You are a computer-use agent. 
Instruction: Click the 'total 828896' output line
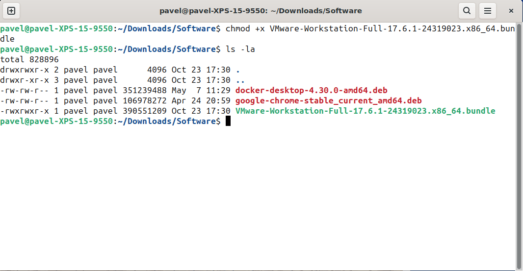tap(29, 59)
